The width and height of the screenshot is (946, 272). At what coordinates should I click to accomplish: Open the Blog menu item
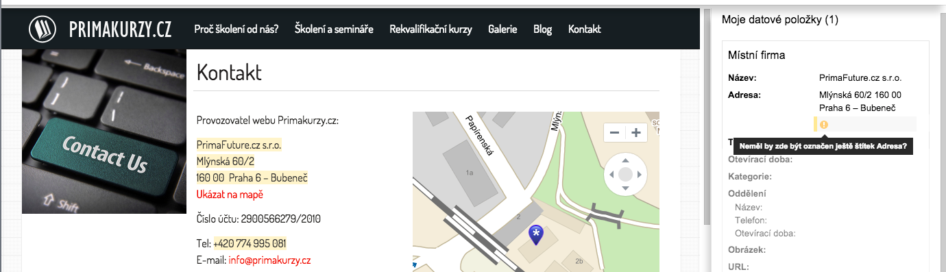click(542, 29)
